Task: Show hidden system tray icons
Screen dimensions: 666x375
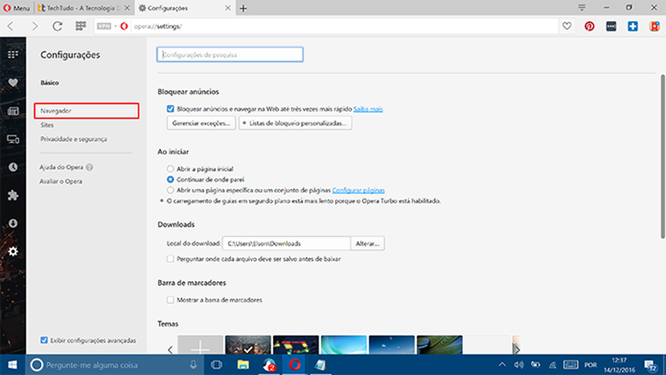Action: (x=502, y=365)
